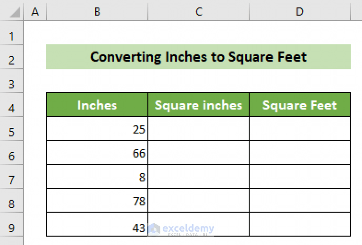Select row 1 header

11,33
